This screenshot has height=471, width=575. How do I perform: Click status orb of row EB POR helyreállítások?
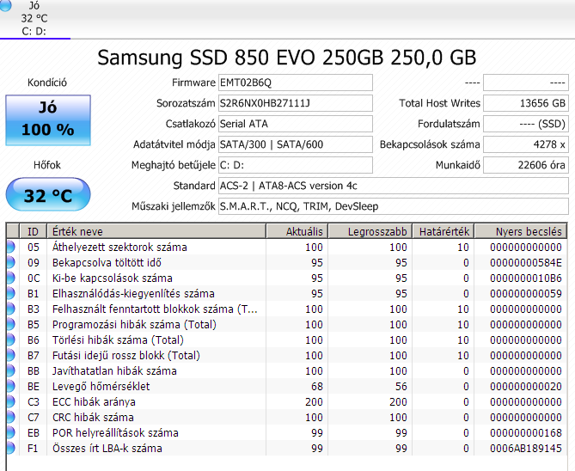tap(10, 432)
